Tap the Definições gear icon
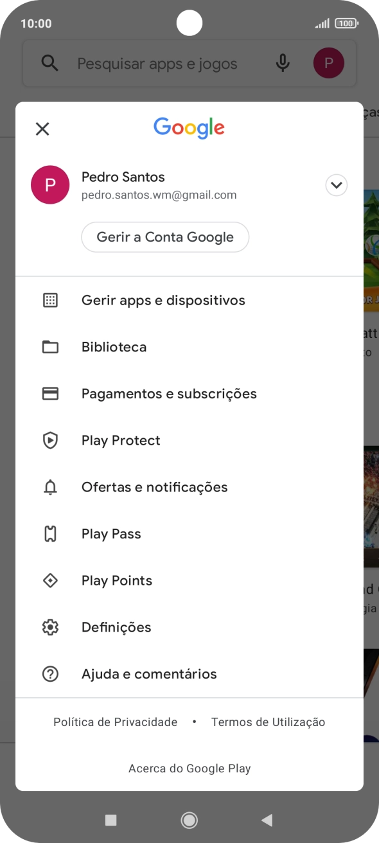Image resolution: width=379 pixels, height=843 pixels. pos(50,627)
